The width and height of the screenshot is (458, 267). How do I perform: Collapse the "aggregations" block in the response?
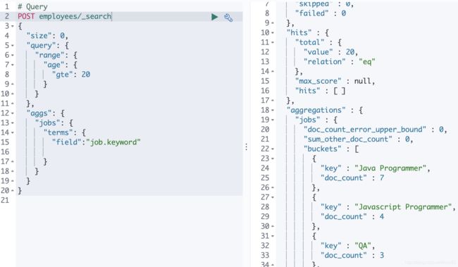(x=273, y=111)
